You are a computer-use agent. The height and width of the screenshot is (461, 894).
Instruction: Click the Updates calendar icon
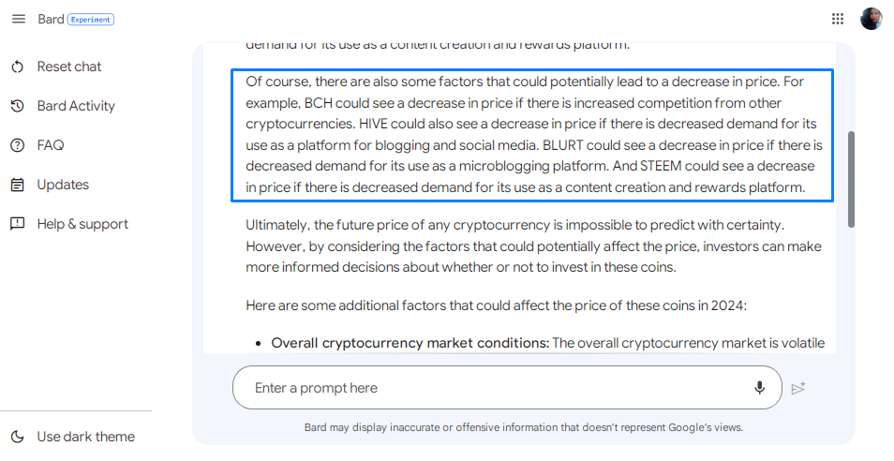point(18,185)
